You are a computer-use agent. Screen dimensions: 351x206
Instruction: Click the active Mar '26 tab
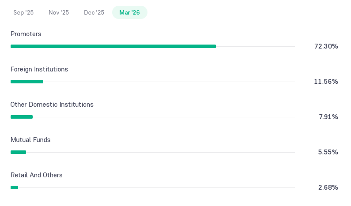(130, 12)
